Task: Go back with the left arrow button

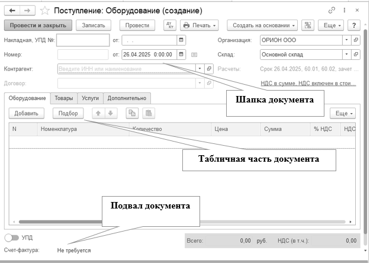Action: click(12, 11)
